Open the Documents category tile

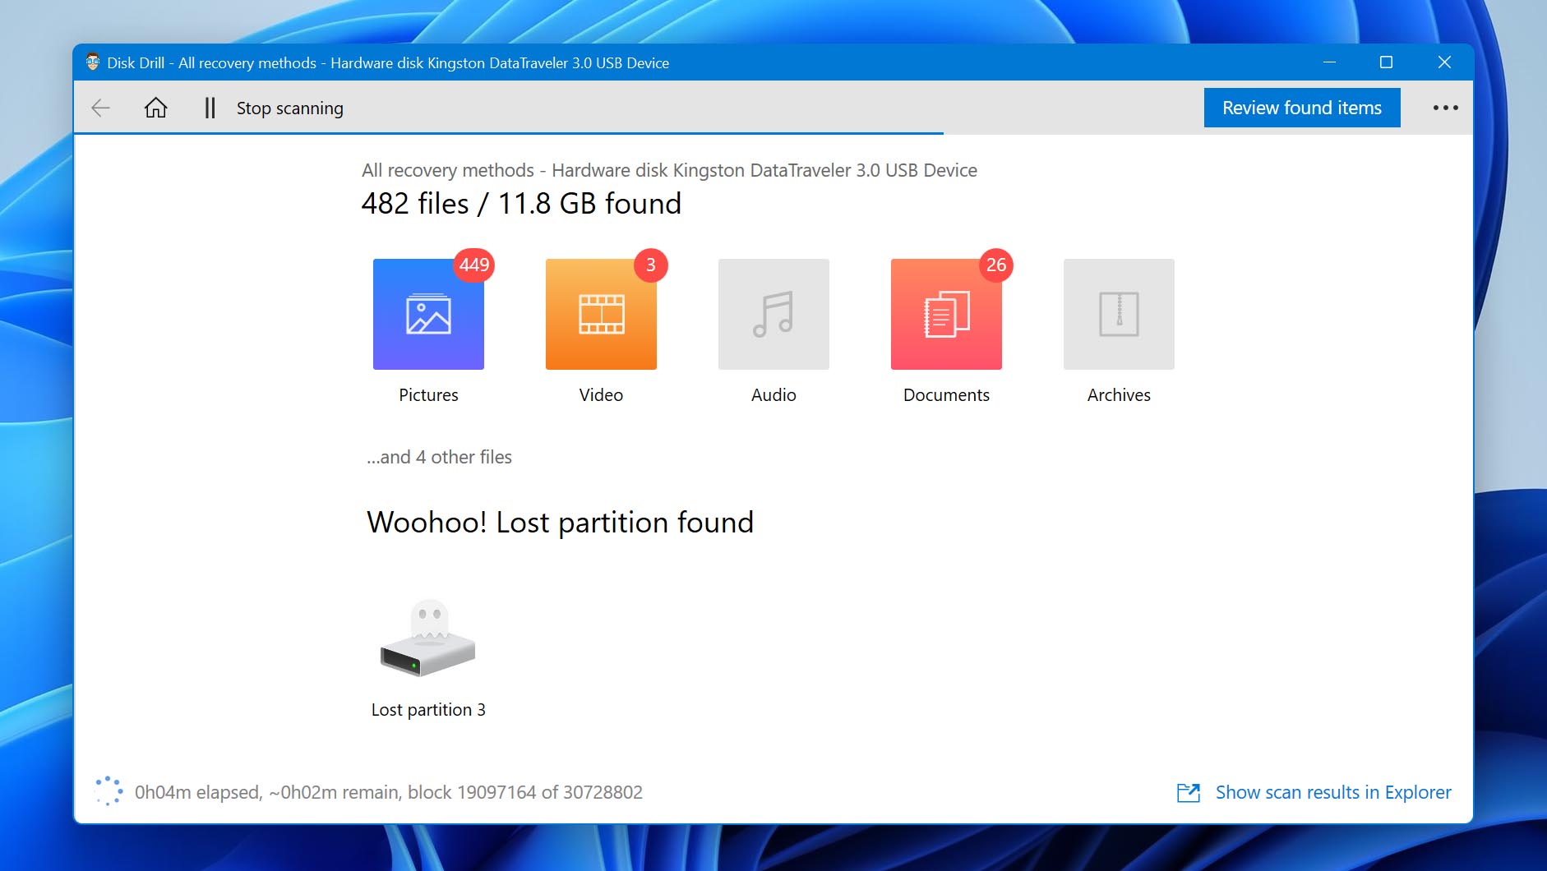pos(946,314)
